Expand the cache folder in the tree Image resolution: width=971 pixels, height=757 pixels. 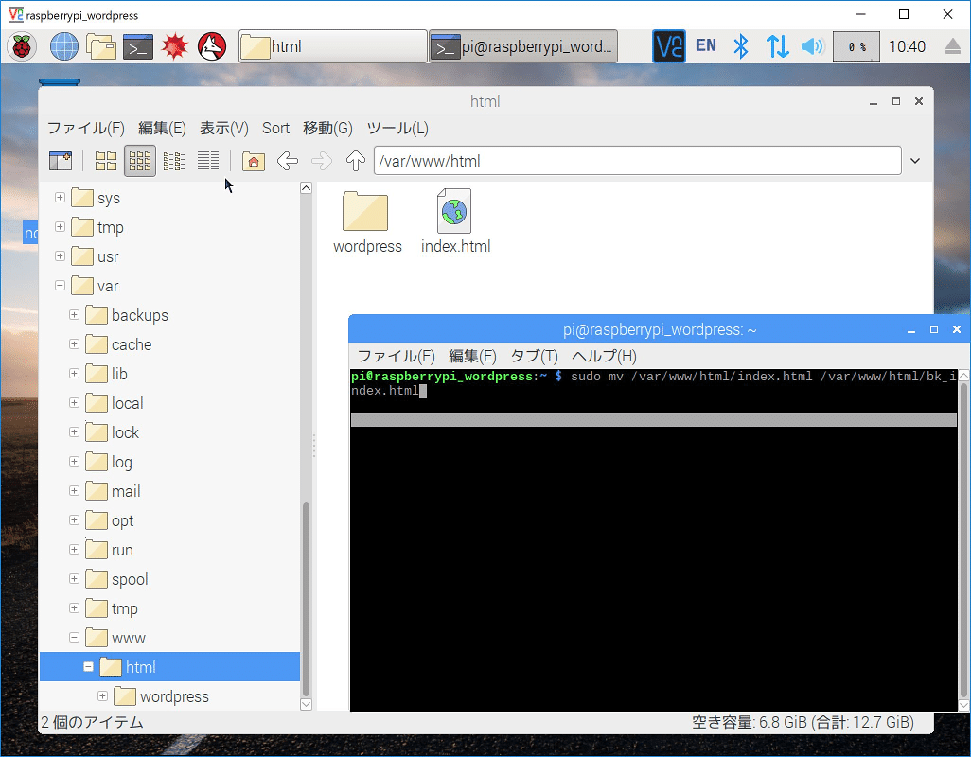[75, 344]
